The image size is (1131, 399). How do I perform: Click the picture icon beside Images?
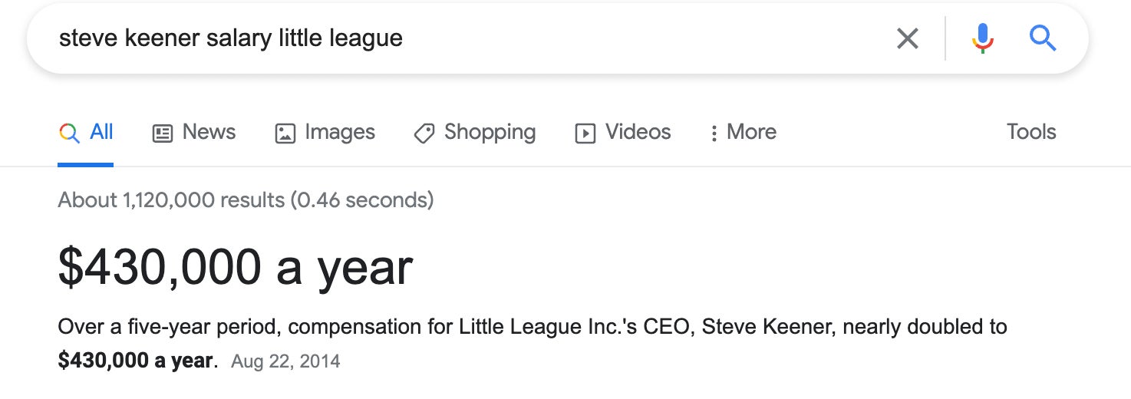point(285,134)
